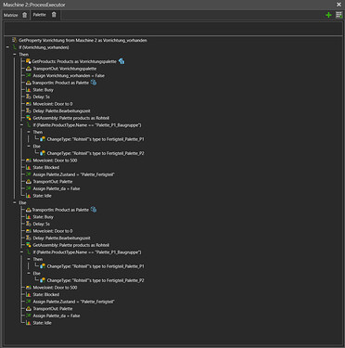Open the grid layout icon at top right
This screenshot has width=345, height=348.
tap(339, 15)
